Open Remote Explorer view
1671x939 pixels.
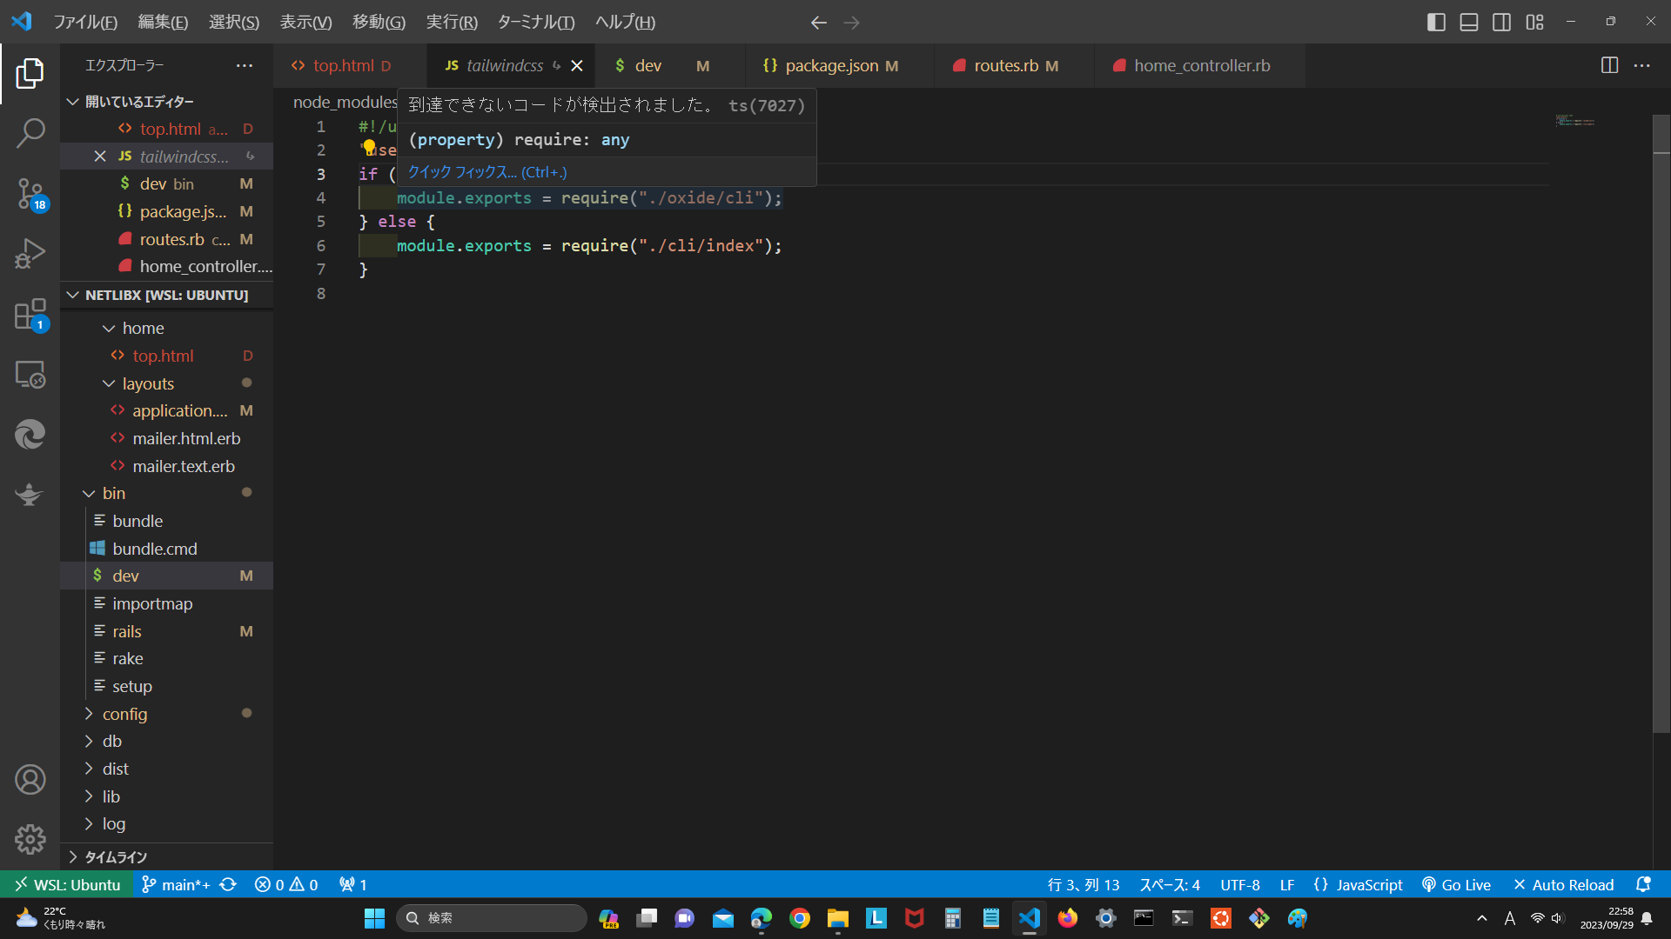tap(30, 374)
